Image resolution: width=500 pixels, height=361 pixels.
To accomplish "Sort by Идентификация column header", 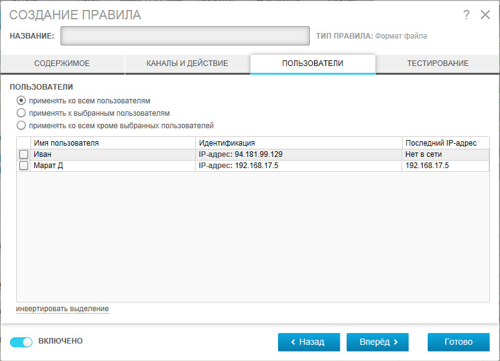I will pos(299,143).
